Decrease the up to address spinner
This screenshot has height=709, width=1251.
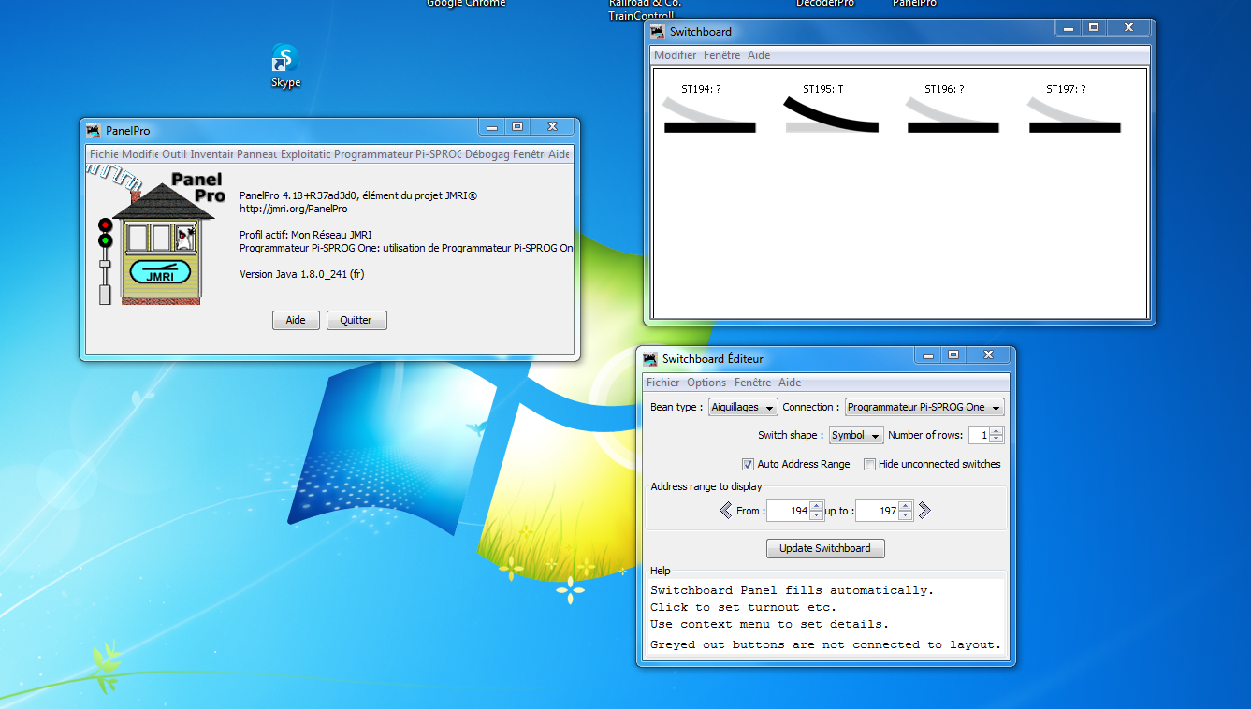905,515
